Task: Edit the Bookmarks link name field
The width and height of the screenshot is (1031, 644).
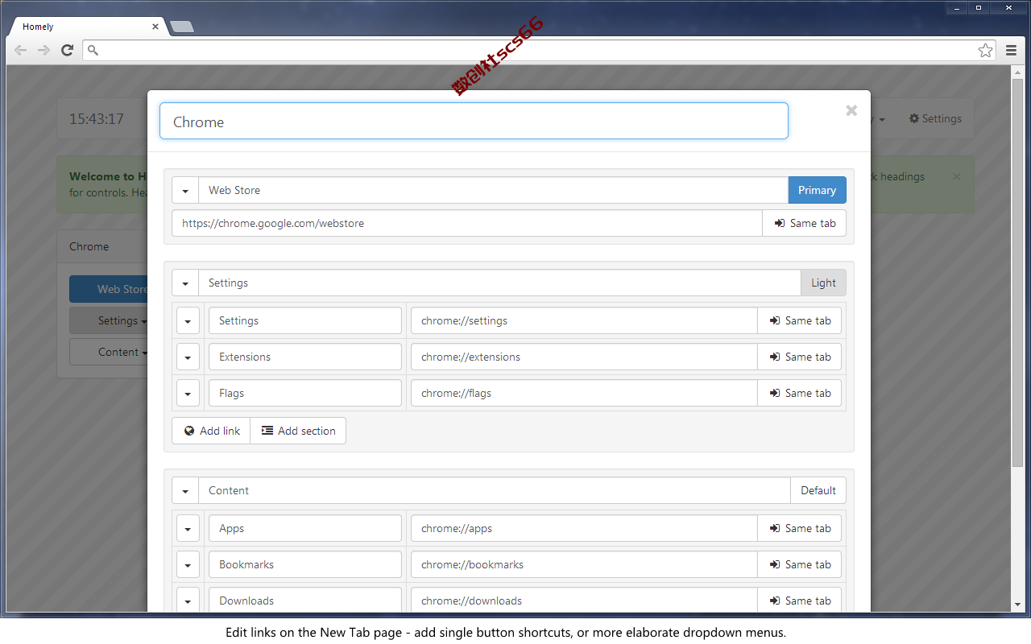Action: coord(305,564)
